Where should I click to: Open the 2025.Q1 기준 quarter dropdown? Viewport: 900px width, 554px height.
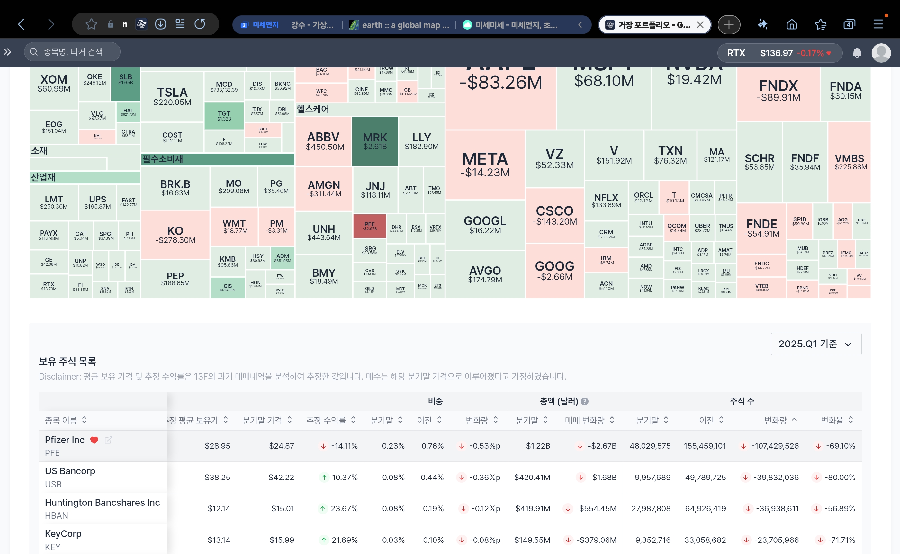tap(816, 344)
